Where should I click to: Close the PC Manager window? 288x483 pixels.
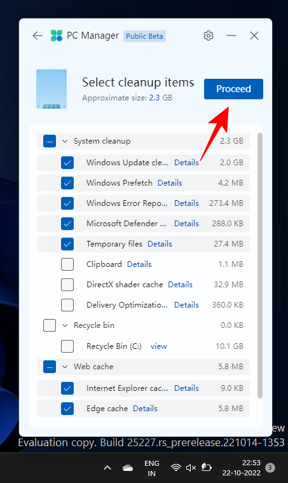click(254, 36)
